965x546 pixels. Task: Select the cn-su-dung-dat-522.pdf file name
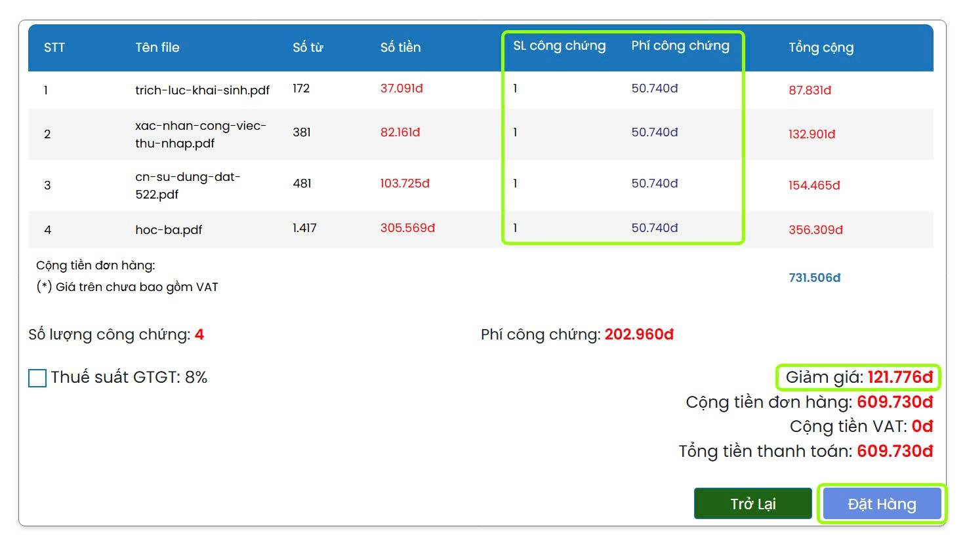point(188,185)
